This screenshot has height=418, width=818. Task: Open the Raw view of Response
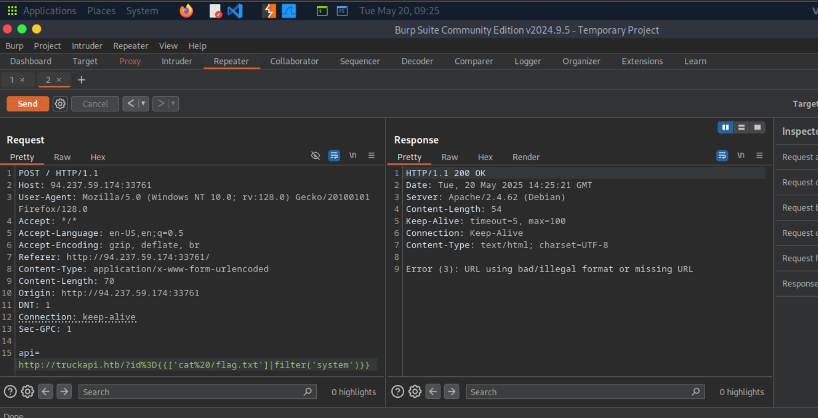tap(449, 157)
